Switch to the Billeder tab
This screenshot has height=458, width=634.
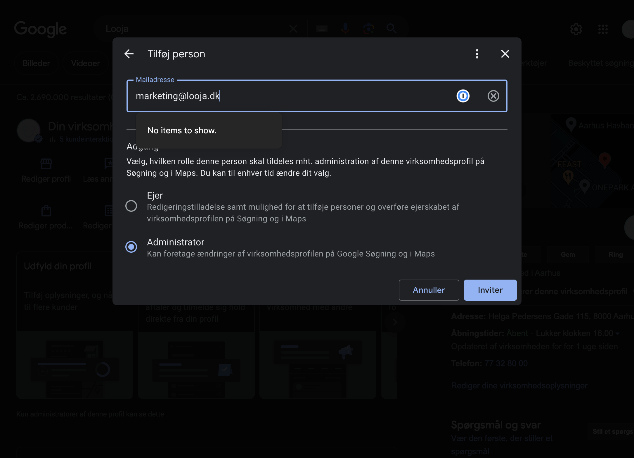click(37, 63)
